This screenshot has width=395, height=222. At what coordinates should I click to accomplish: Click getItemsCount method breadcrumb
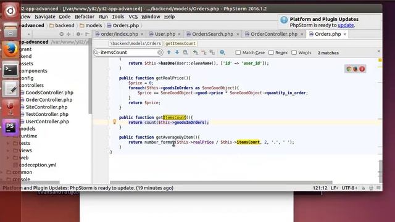coord(180,44)
